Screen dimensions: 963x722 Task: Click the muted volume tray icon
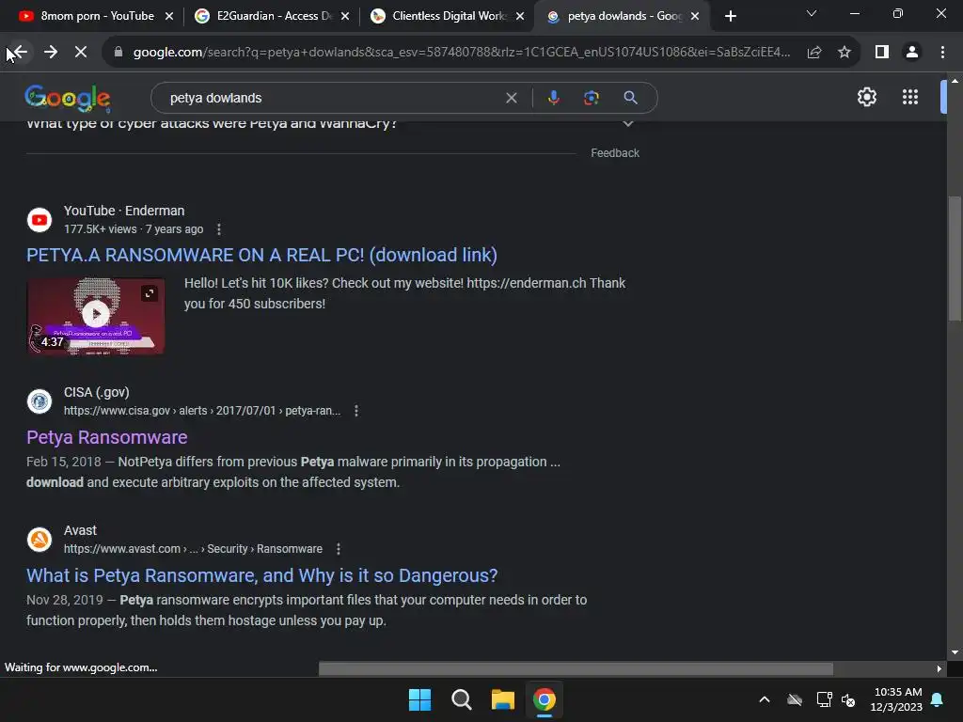pos(849,699)
